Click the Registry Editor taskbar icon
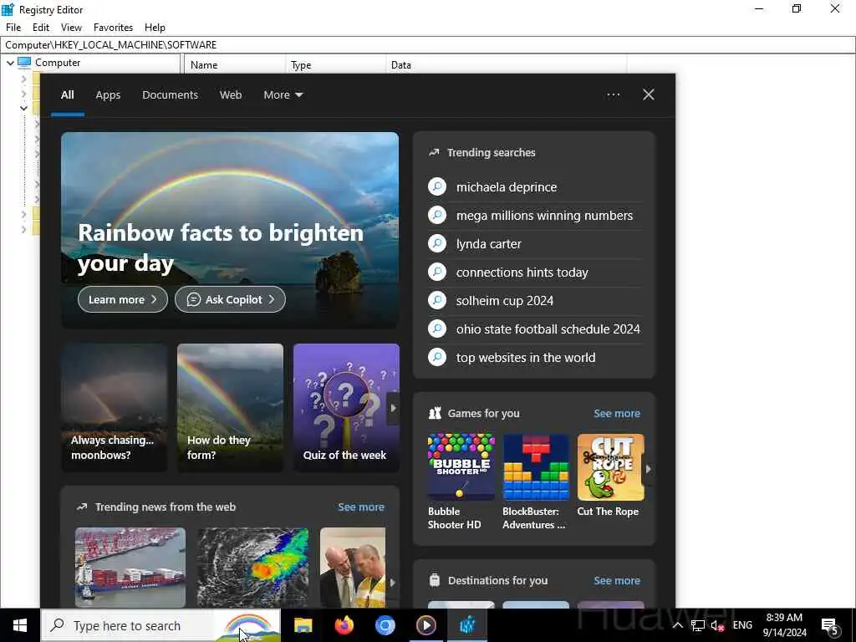This screenshot has width=856, height=642. (x=467, y=625)
